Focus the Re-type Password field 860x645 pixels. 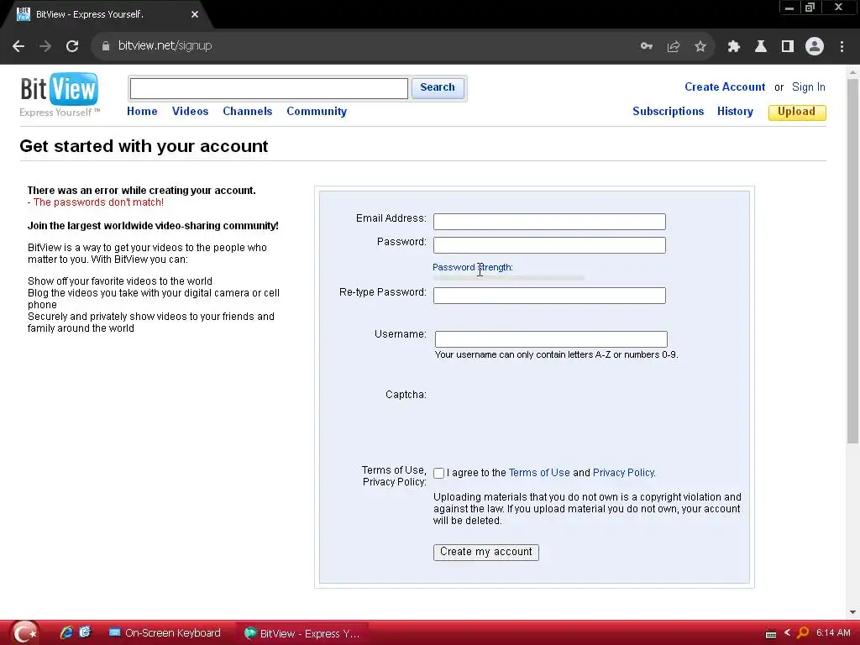[549, 296]
